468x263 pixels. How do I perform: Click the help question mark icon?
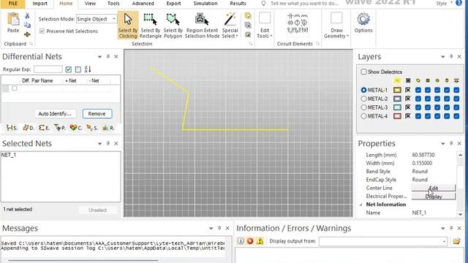click(x=458, y=3)
